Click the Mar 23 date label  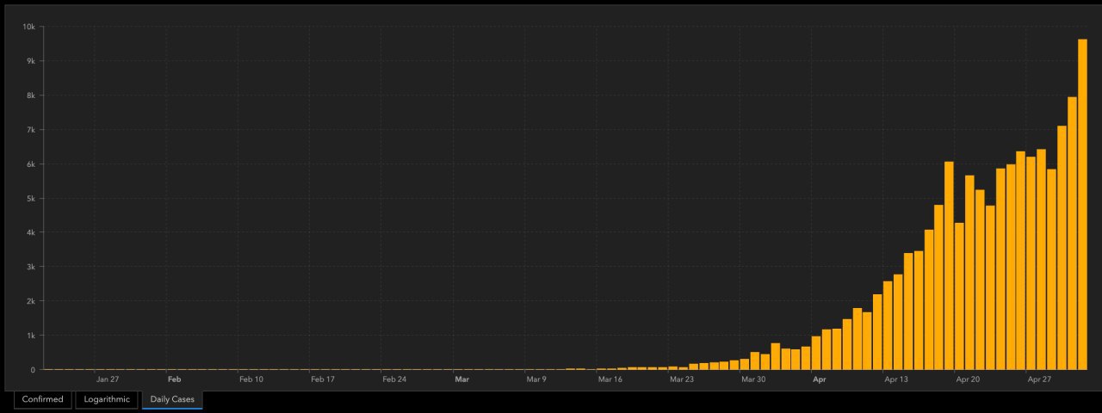(681, 379)
